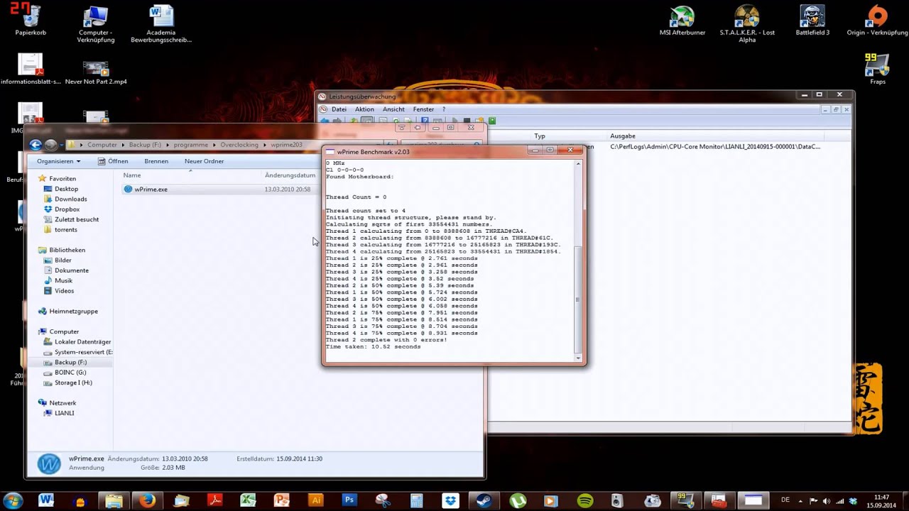
Task: Click the overclocking breadcrumb segment
Action: point(239,145)
